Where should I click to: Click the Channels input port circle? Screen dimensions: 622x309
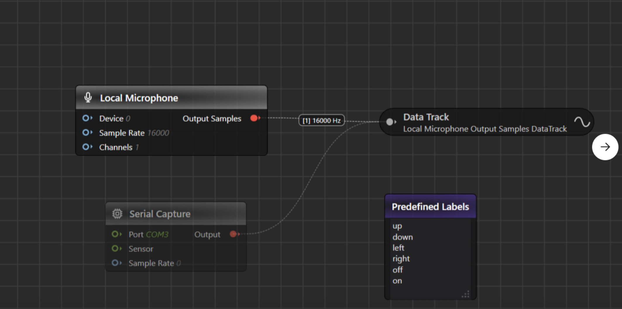86,147
